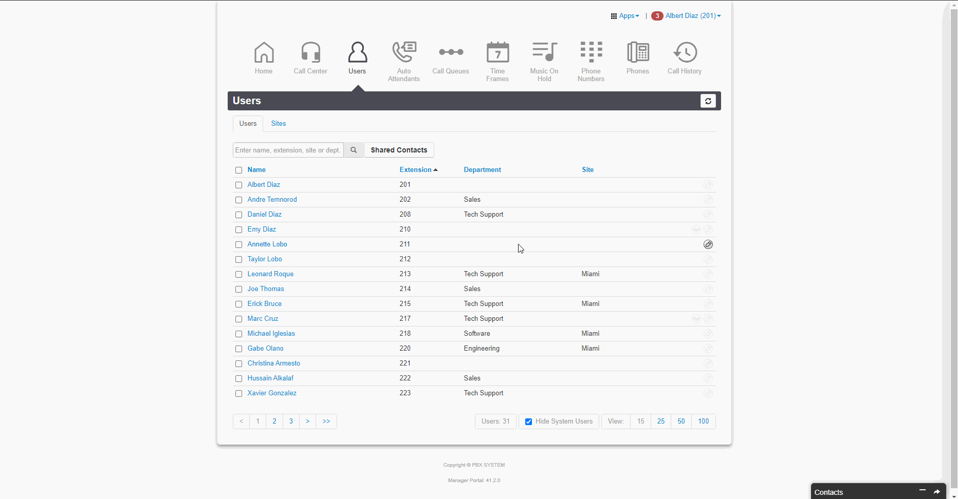Viewport: 958px width, 499px height.
Task: Sort the list by Name
Action: pyautogui.click(x=256, y=169)
